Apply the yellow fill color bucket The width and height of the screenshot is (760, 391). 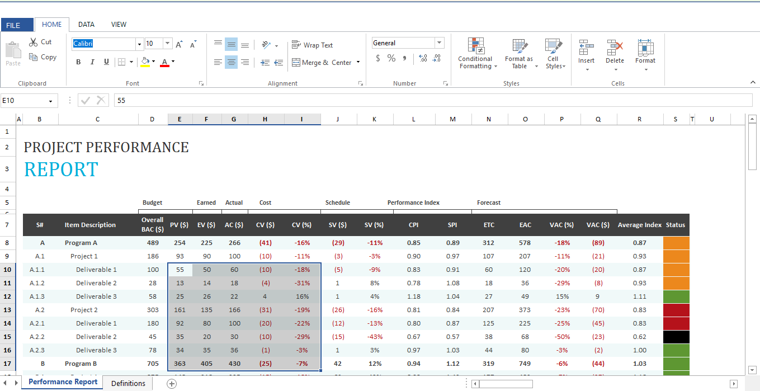point(145,62)
